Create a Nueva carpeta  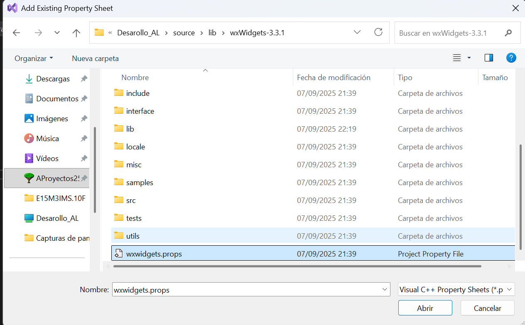(95, 59)
